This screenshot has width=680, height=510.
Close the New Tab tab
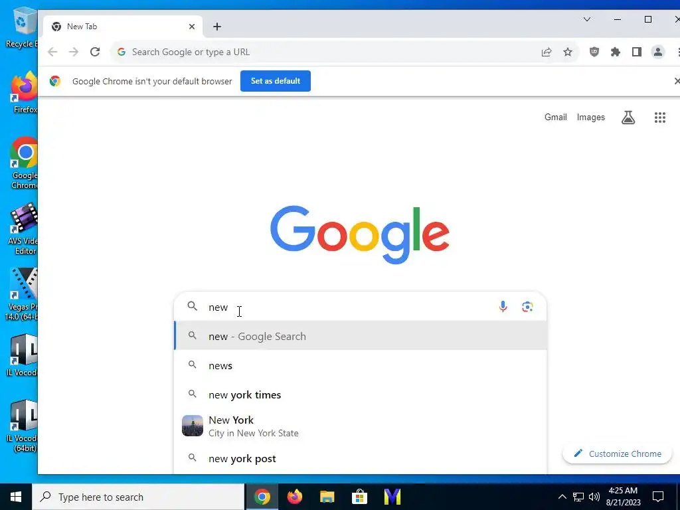[192, 27]
